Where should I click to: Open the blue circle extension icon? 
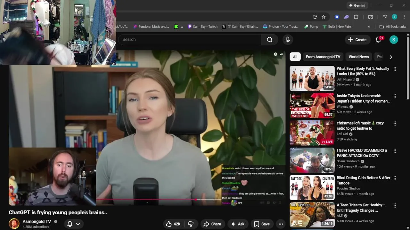click(x=337, y=17)
